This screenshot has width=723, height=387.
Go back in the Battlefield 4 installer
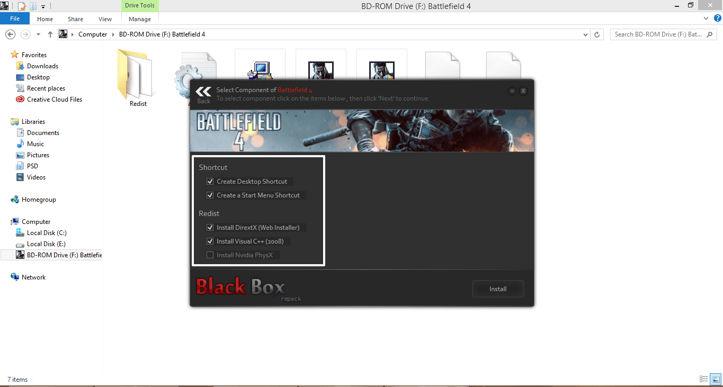coord(203,94)
